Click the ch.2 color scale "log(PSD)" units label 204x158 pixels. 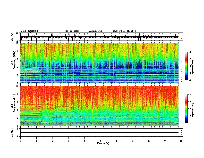point(193,110)
